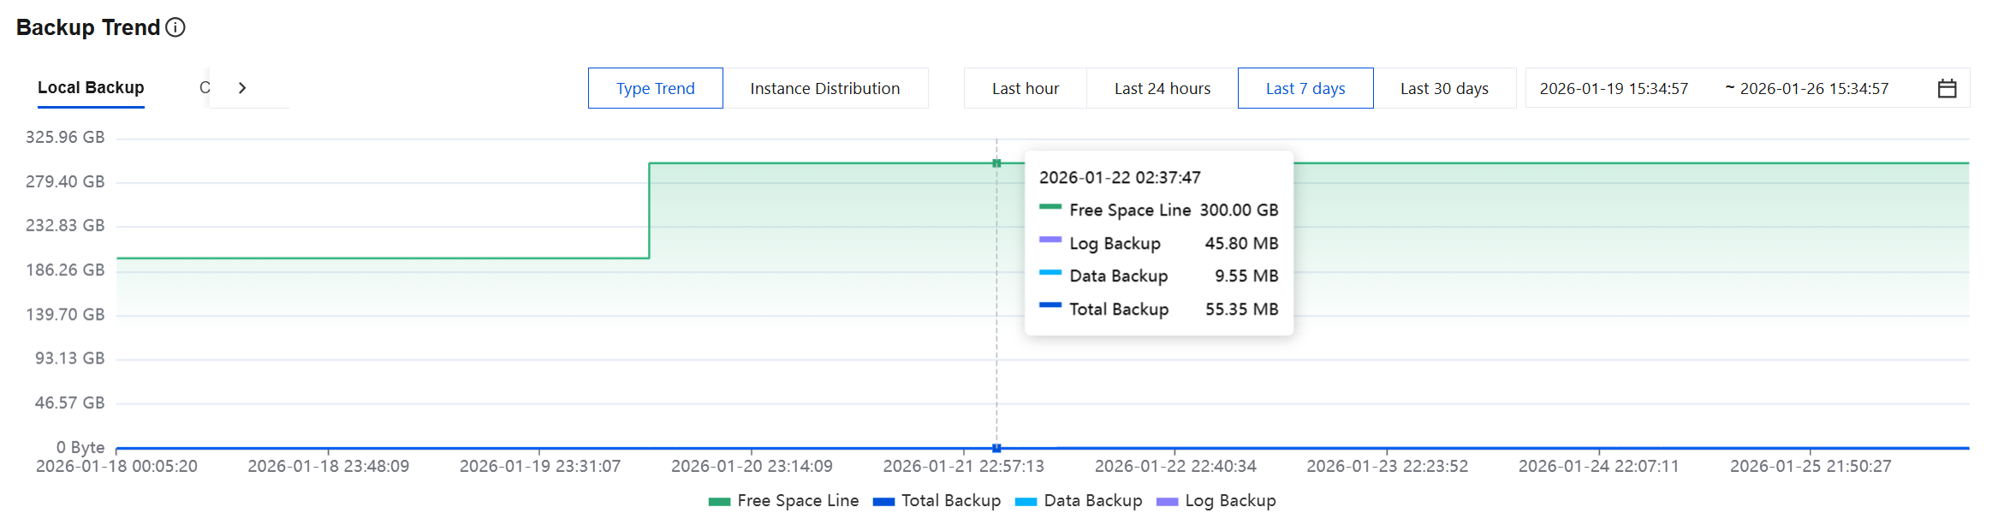Click the right chevron to scroll tabs

click(x=242, y=88)
